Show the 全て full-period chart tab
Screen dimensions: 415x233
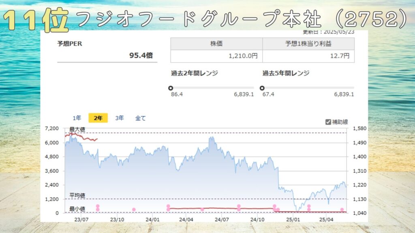[x=140, y=118]
